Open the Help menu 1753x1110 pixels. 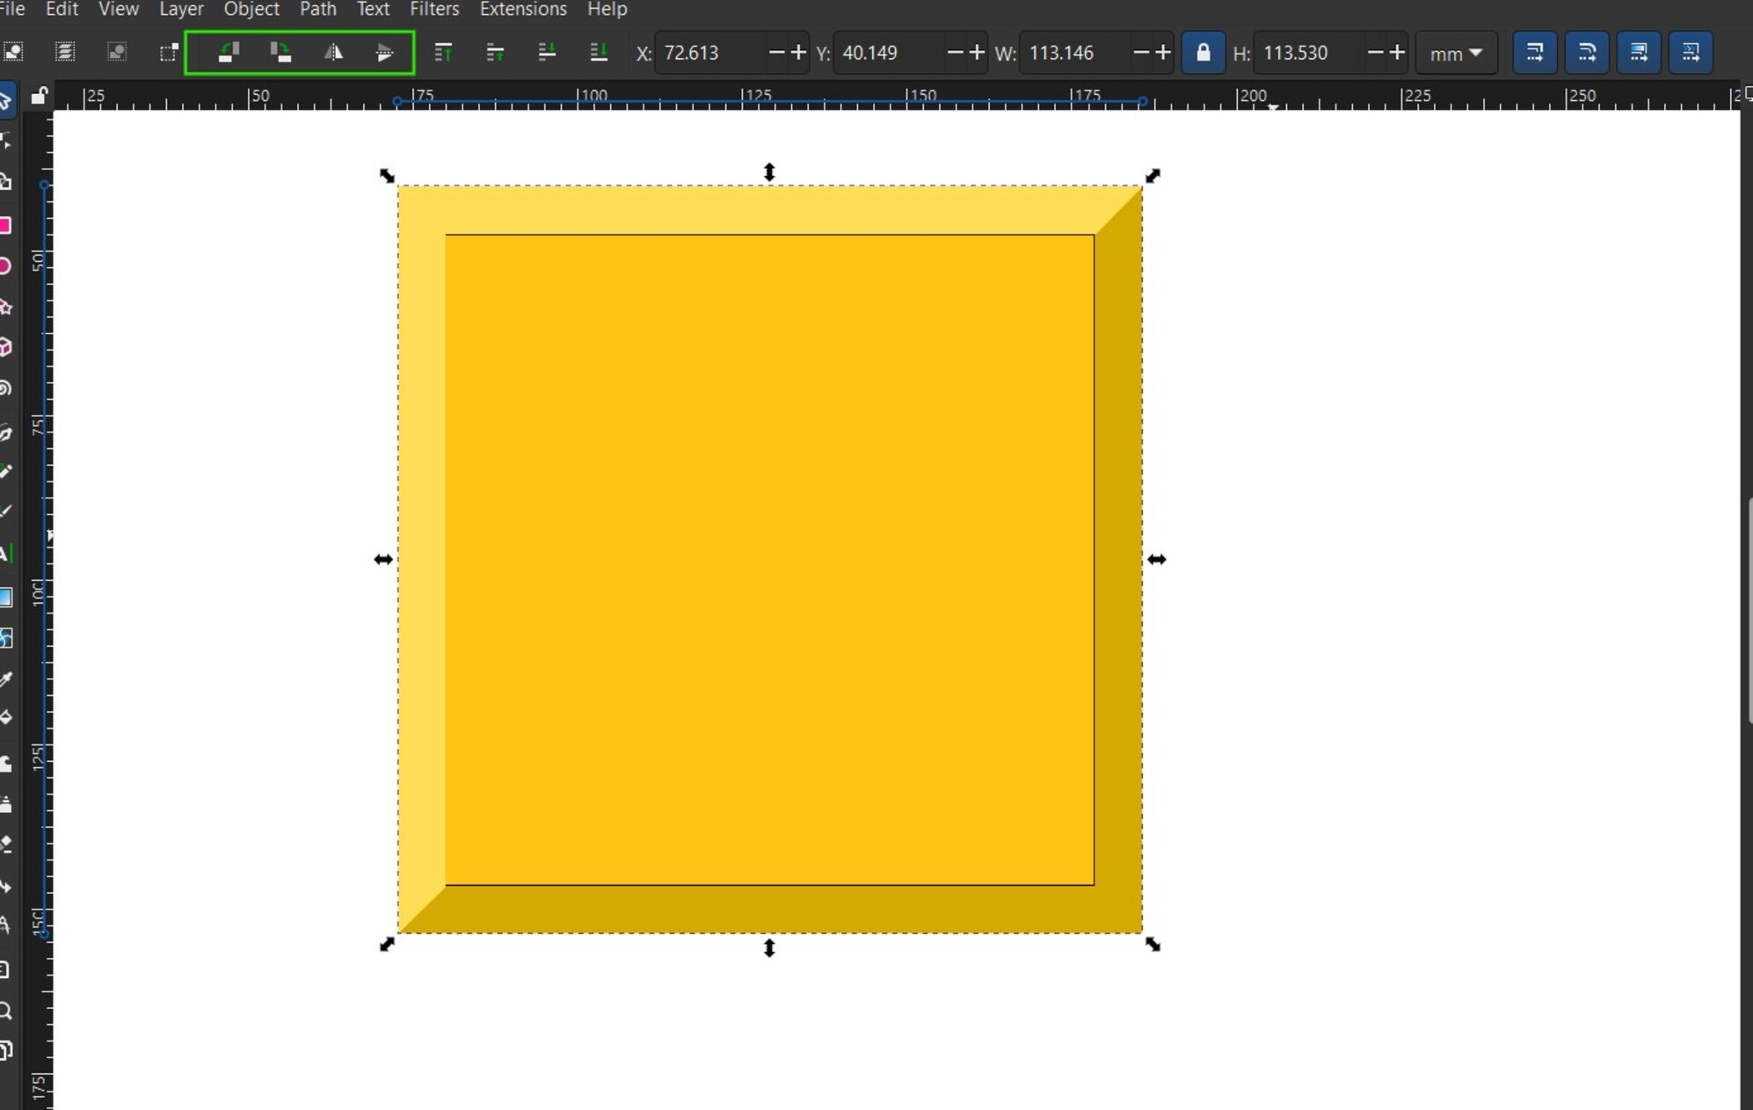(x=607, y=9)
